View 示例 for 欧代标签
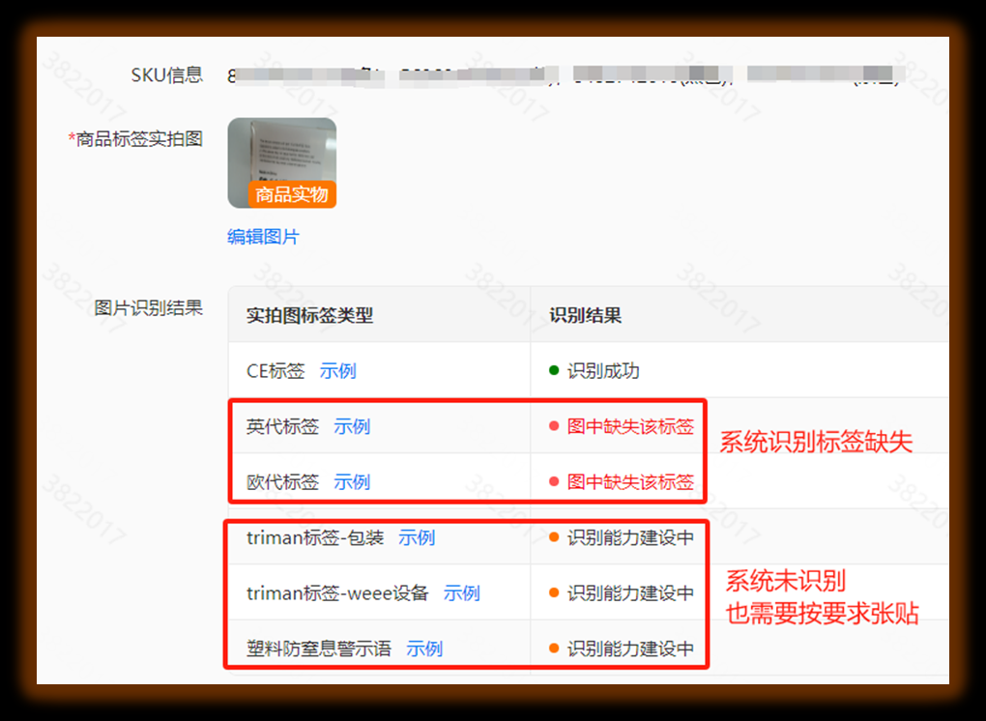This screenshot has height=721, width=986. pyautogui.click(x=352, y=482)
